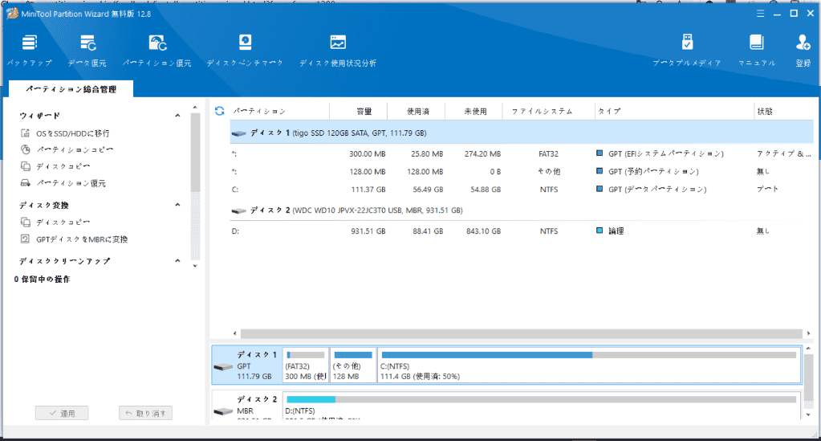Click the ディスク 2 drive icon in disk map

coord(224,411)
